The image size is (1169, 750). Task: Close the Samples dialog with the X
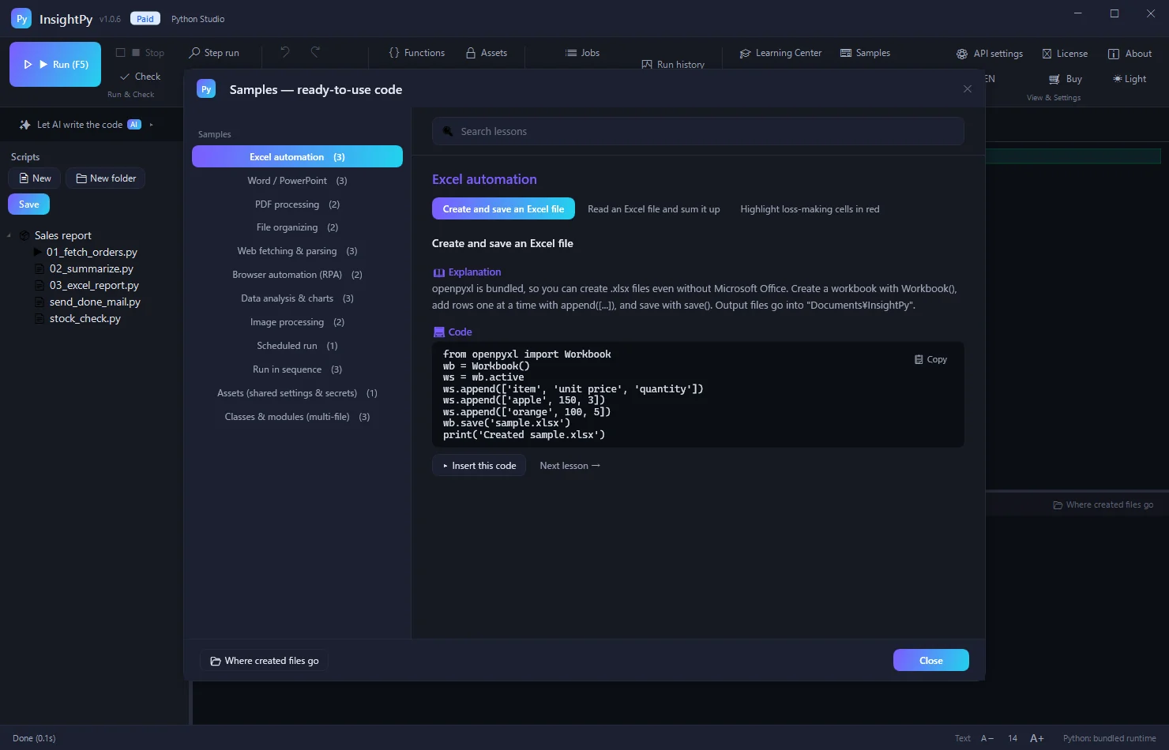pyautogui.click(x=968, y=89)
